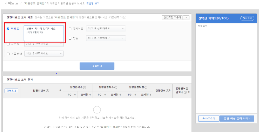The height and width of the screenshot is (135, 262).
Task: Click 입력값 지우기 reset button
Action: [172, 17]
